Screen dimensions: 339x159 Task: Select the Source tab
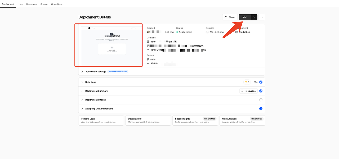[x=44, y=4]
